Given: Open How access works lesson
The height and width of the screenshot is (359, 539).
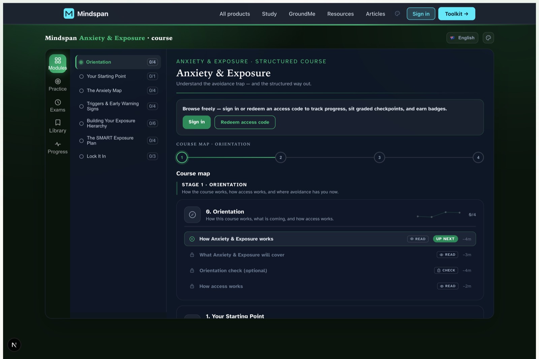Looking at the screenshot, I should (x=330, y=286).
